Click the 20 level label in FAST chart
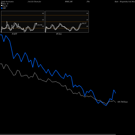This screenshot has width=135, height=135. coord(43,26)
